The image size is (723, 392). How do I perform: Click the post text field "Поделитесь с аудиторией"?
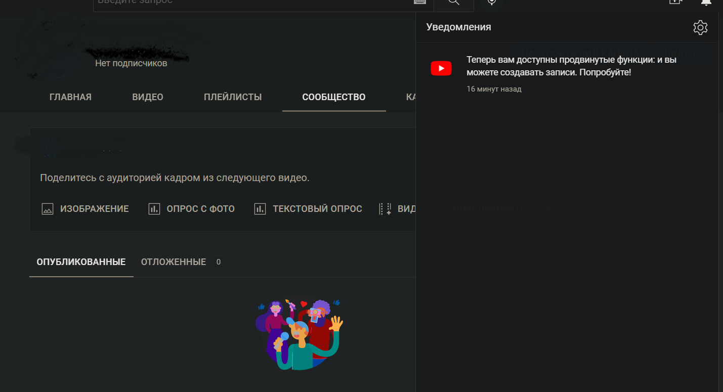(x=175, y=178)
